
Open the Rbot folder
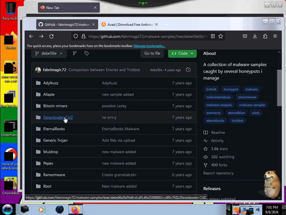[x=47, y=186]
